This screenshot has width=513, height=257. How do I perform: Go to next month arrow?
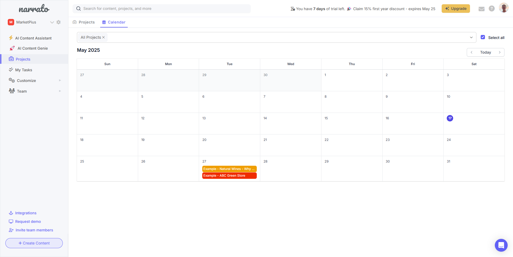[x=500, y=52]
